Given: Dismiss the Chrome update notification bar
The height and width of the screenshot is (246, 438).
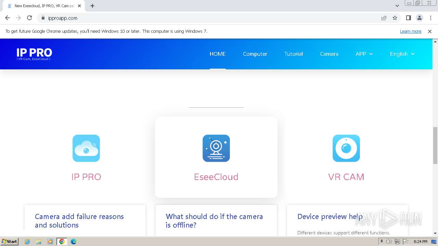Looking at the screenshot, I should 430,31.
